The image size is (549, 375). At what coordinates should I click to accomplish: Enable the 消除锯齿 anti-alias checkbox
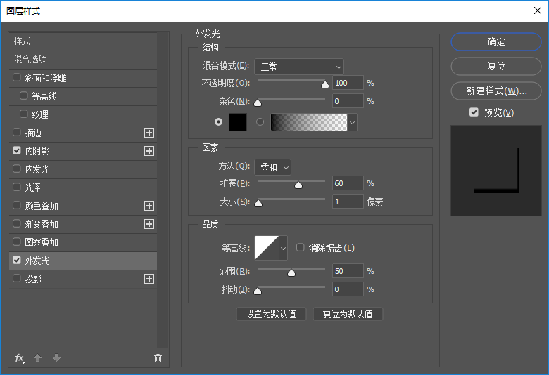coord(300,248)
